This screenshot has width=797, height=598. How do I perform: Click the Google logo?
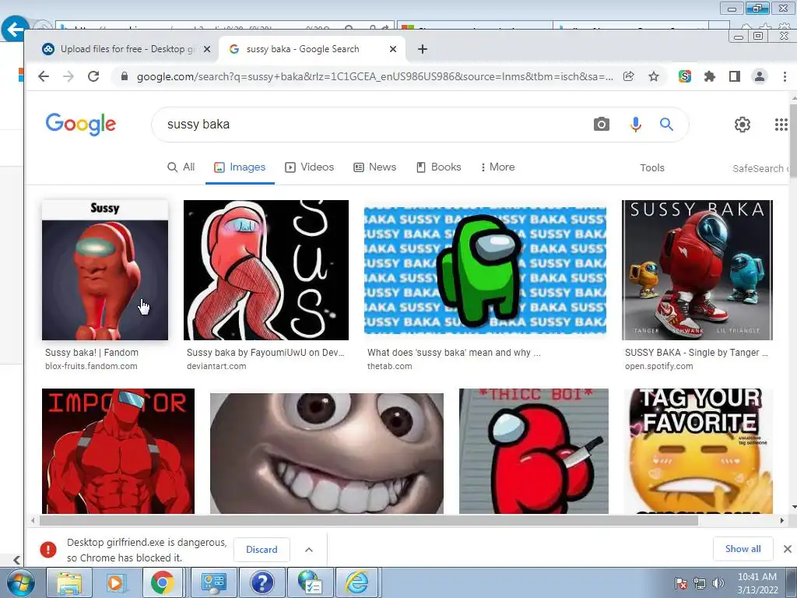81,124
